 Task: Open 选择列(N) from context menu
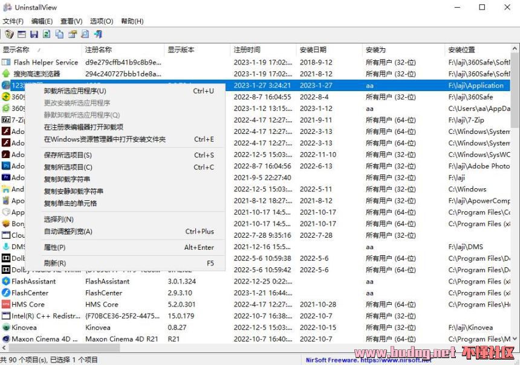pyautogui.click(x=125, y=220)
